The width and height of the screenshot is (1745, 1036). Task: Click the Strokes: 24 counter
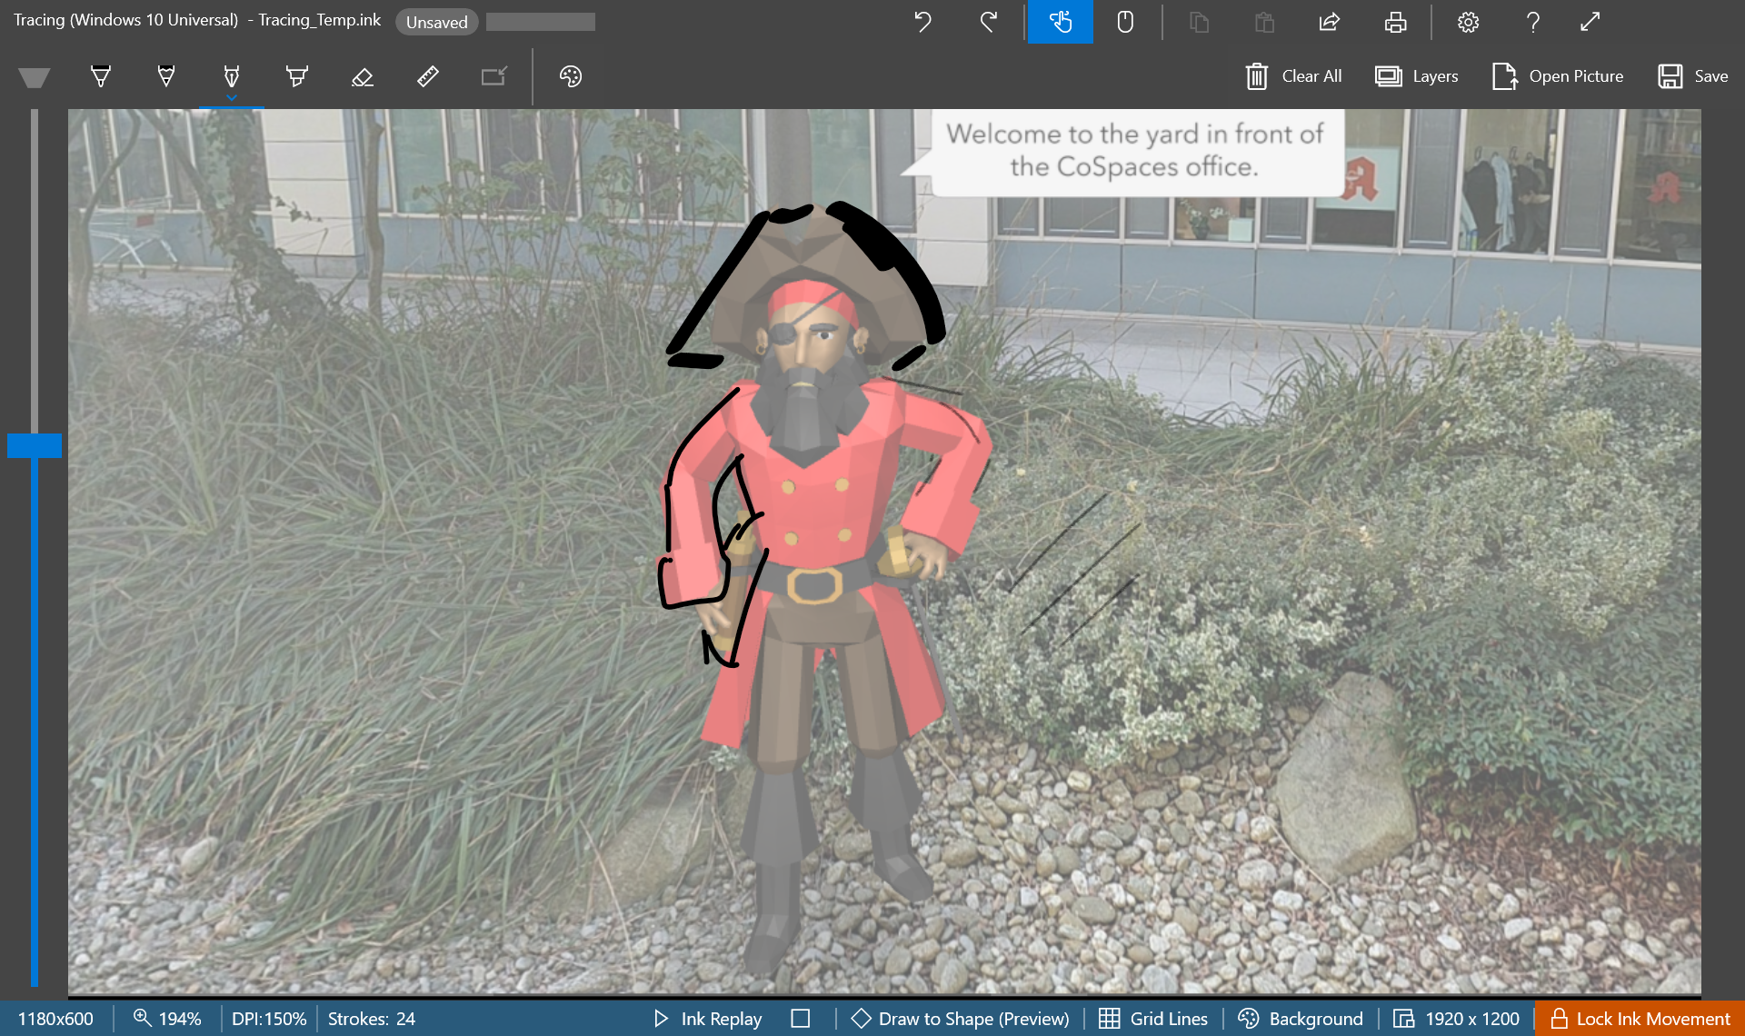[372, 1019]
